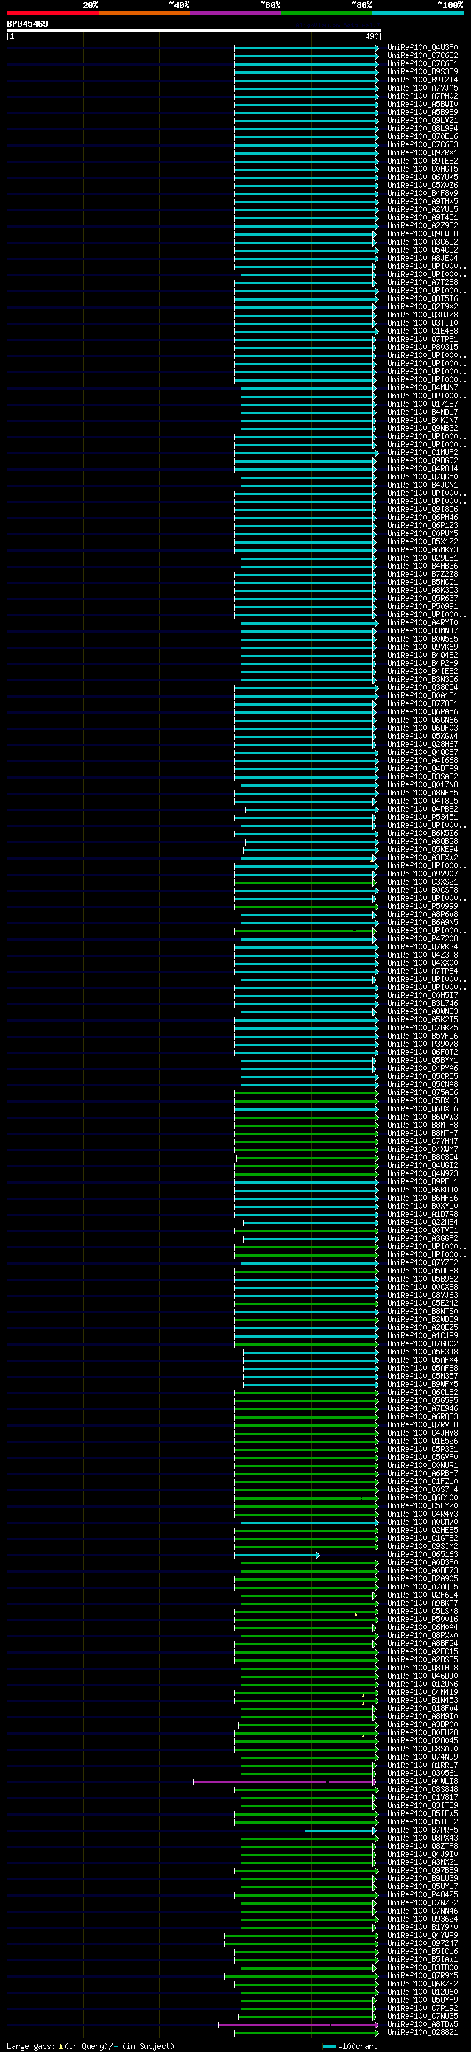471x2052 pixels.
Task: Select label UniRef100_P50016
Action: pyautogui.click(x=422, y=1620)
